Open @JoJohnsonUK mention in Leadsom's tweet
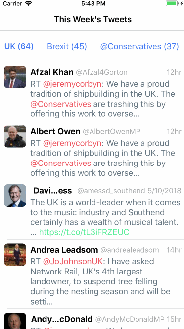This screenshot has height=329, width=184. [73, 262]
